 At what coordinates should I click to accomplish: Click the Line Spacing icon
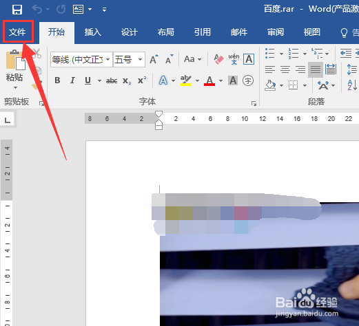tap(352, 69)
